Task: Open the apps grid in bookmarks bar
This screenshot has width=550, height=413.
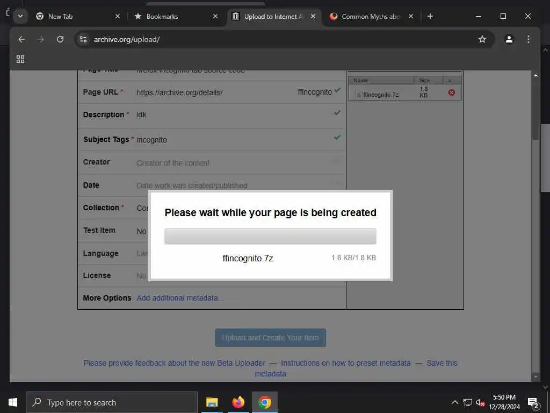Action: 20,59
